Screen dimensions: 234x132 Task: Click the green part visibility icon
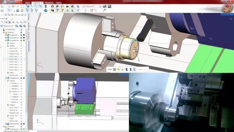[x=68, y=6]
